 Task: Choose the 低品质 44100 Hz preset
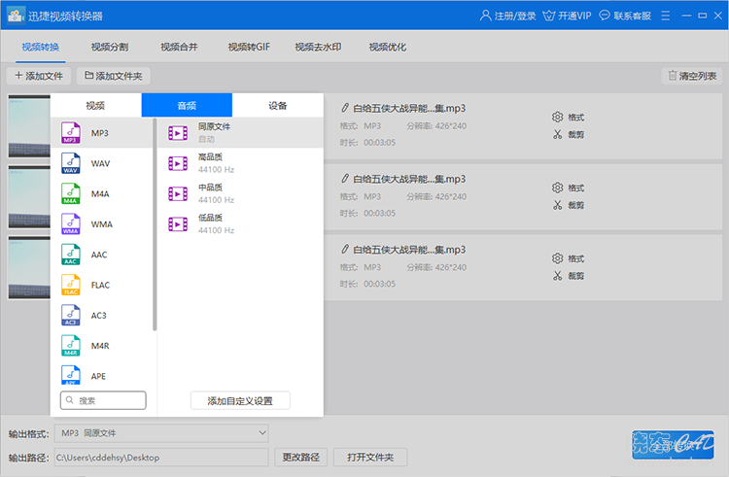[240, 223]
